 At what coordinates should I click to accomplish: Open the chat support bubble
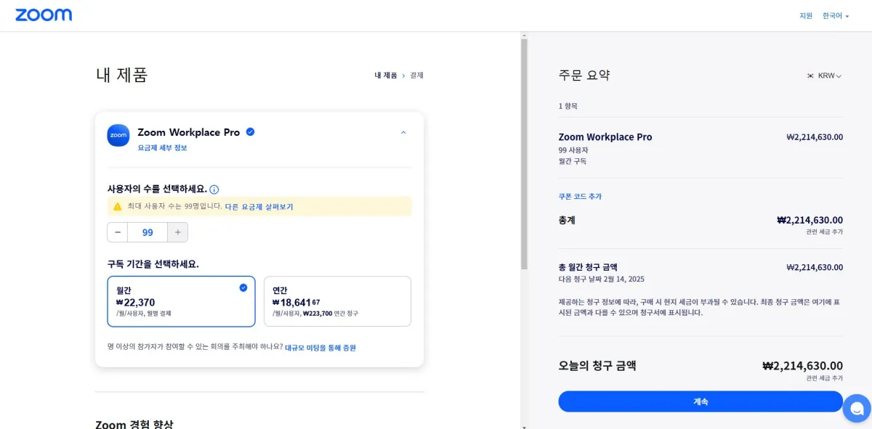pyautogui.click(x=856, y=409)
